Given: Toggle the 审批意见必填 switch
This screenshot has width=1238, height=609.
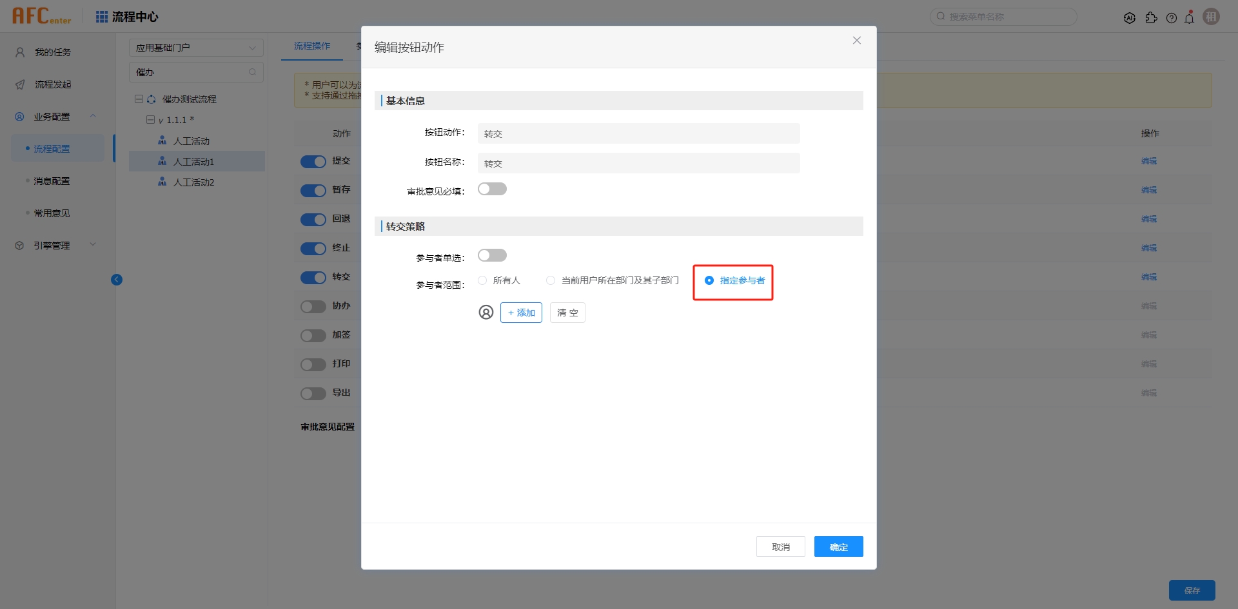Looking at the screenshot, I should coord(492,189).
